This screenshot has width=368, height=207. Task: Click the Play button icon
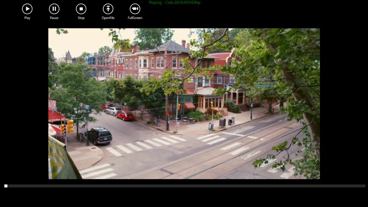pos(27,9)
